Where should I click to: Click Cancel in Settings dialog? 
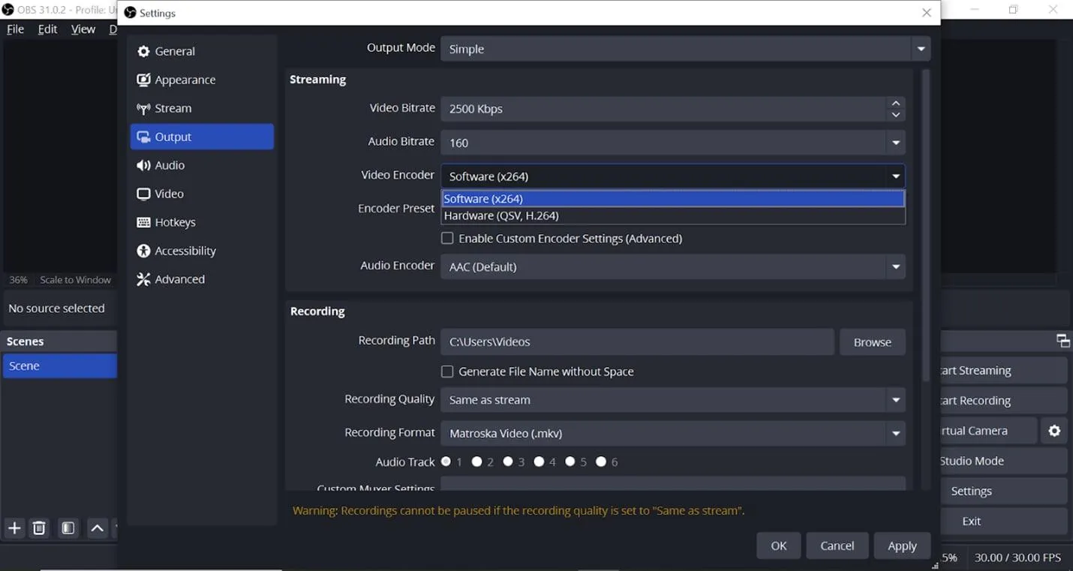coord(837,545)
